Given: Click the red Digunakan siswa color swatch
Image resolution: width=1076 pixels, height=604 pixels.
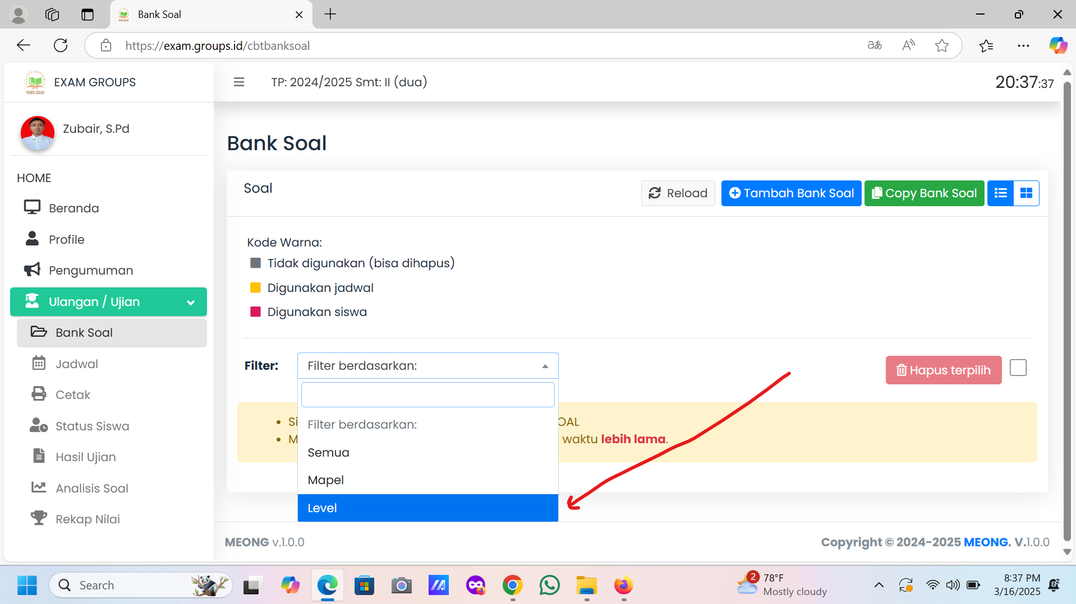Looking at the screenshot, I should [255, 312].
